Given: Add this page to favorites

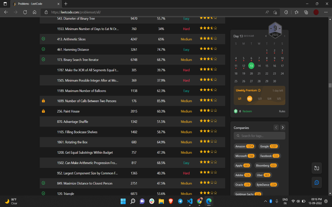Looking at the screenshot, I should pos(275,12).
